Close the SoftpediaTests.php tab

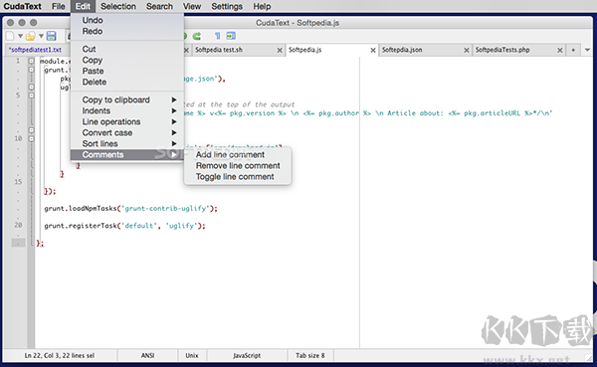click(x=559, y=50)
